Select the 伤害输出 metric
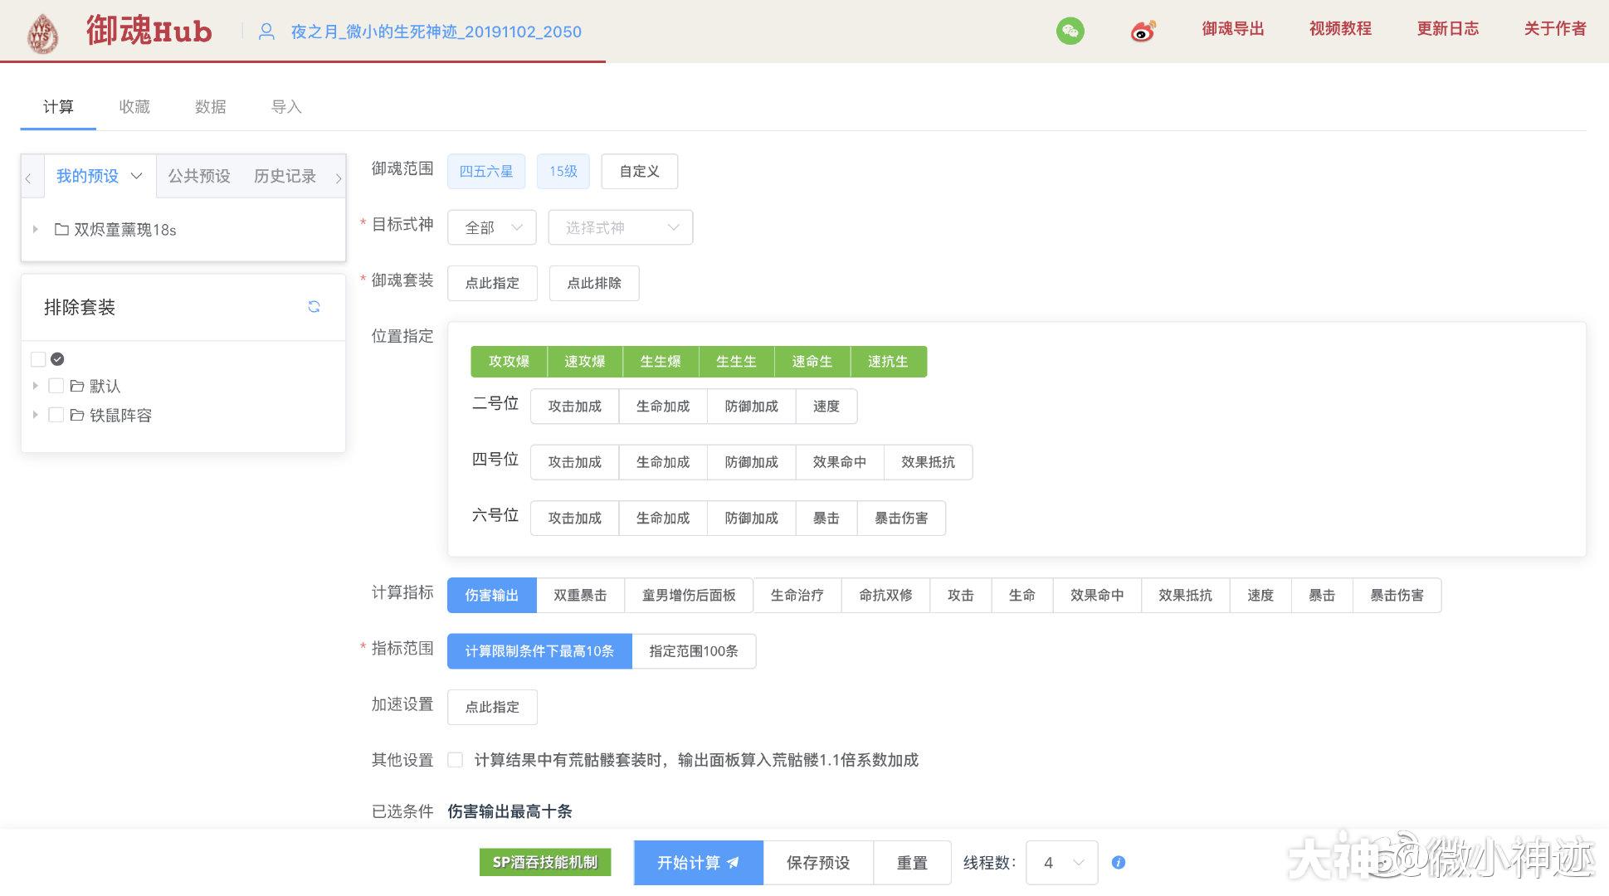 [492, 596]
